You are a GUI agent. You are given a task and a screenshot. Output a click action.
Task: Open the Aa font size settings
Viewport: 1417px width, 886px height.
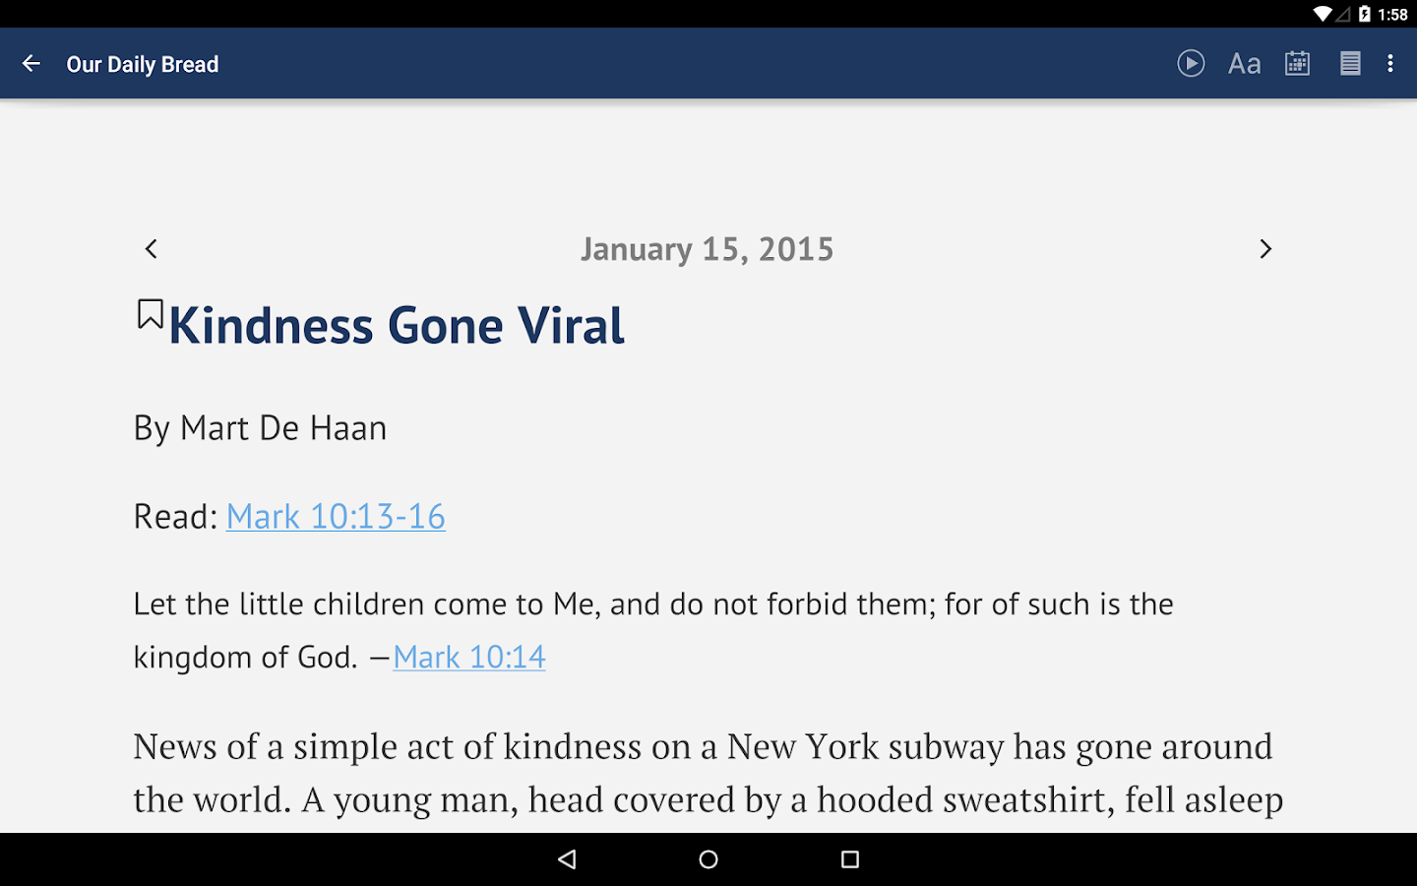[x=1244, y=64]
